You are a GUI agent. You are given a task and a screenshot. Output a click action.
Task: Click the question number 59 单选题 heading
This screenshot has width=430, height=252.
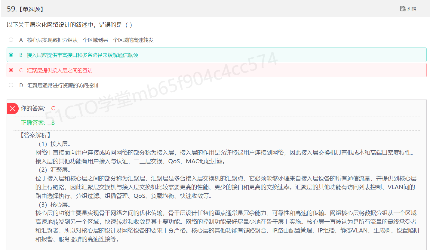tap(25, 9)
